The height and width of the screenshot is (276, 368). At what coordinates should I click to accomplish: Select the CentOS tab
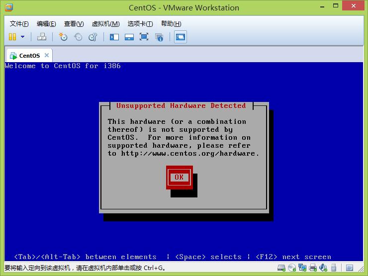tap(29, 55)
